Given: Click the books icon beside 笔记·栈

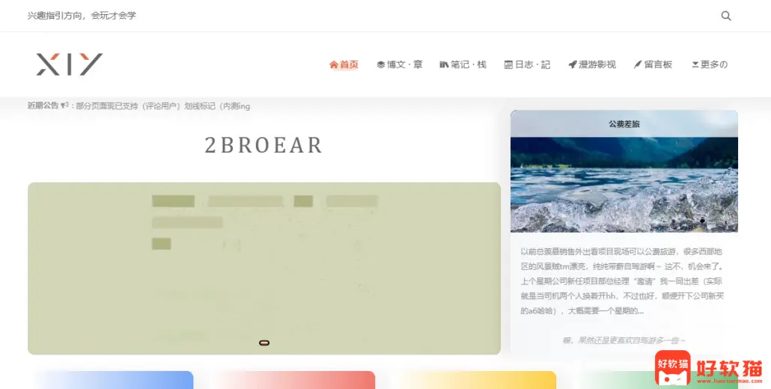Looking at the screenshot, I should (x=444, y=65).
